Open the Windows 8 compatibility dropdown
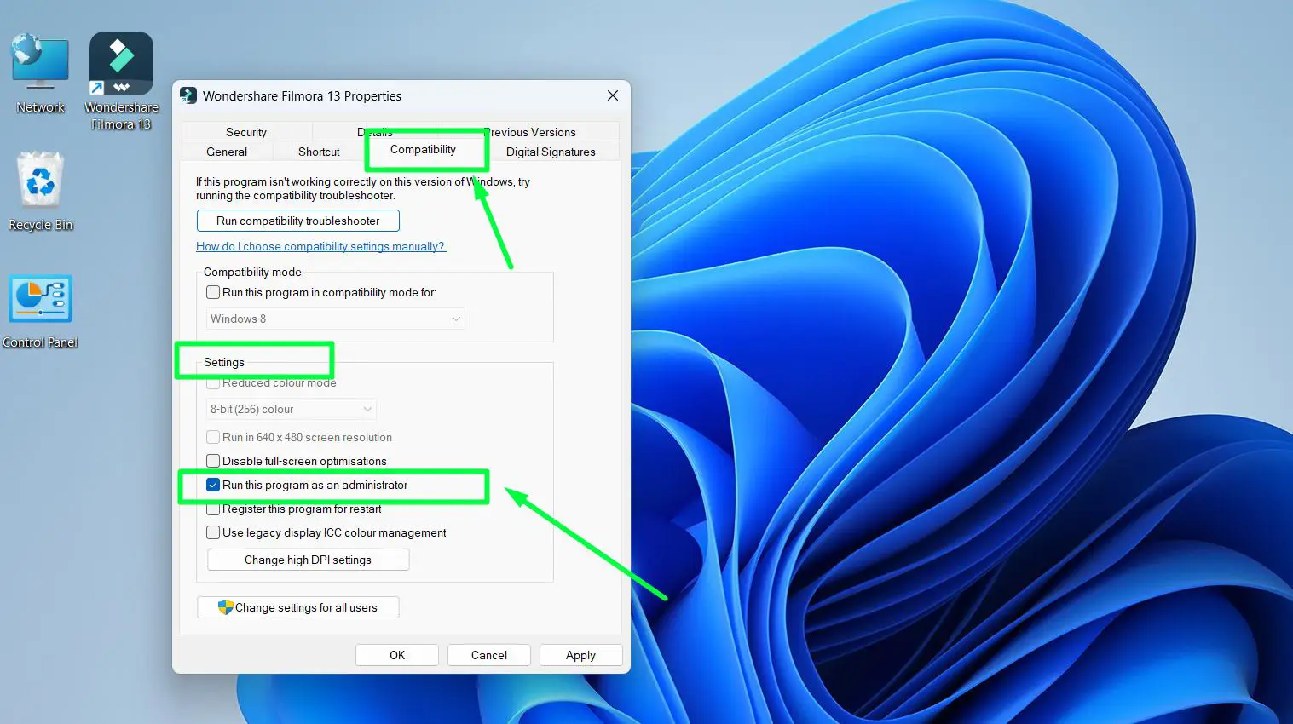 point(457,318)
